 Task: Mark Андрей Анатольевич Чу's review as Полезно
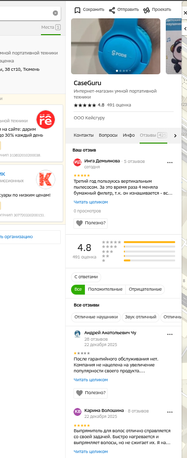point(90,393)
